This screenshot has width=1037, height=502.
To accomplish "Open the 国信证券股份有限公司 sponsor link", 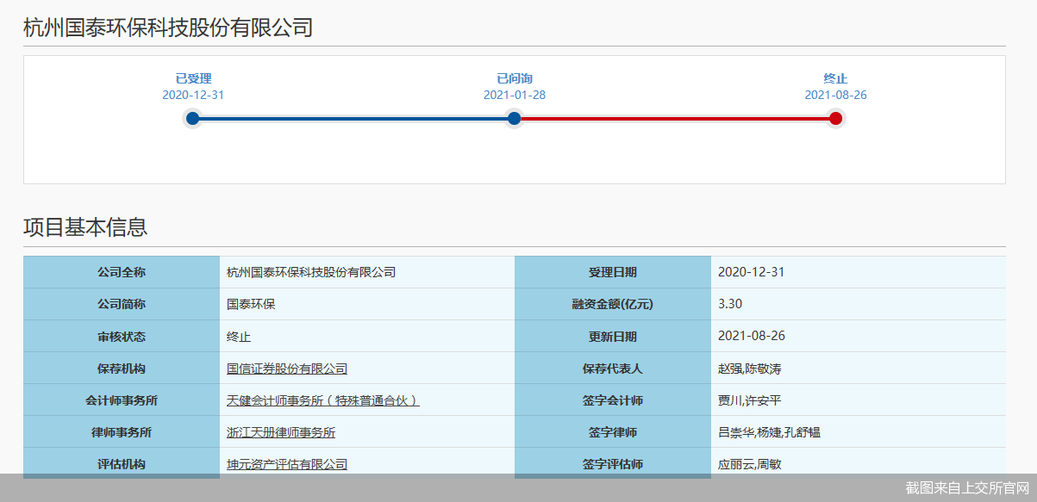I will [x=287, y=369].
